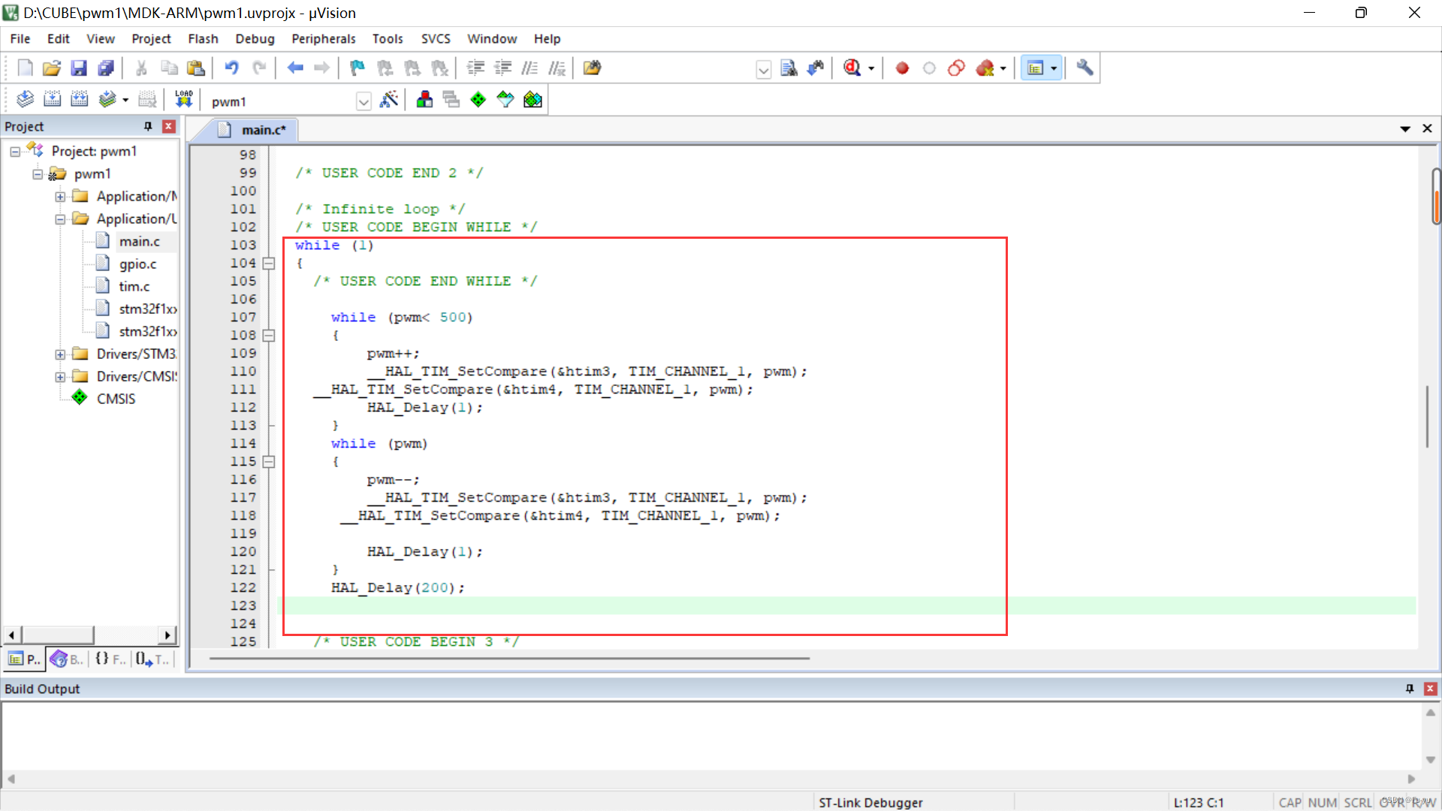Switch to the Templates tab in Project panel
The image size is (1442, 811).
pos(152,659)
